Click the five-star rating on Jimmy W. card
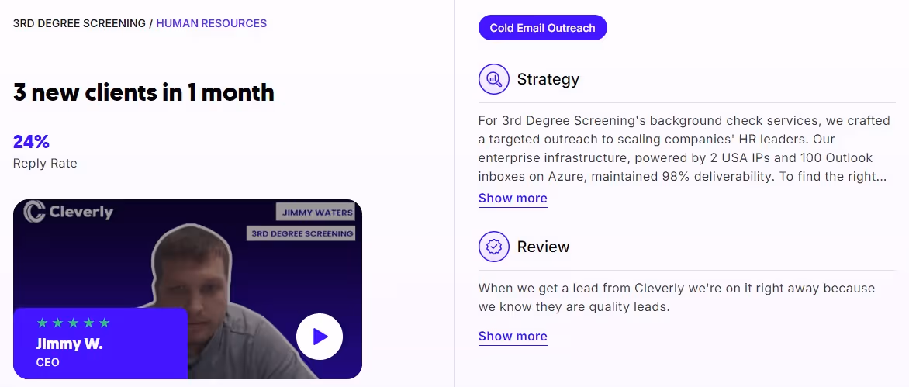Viewport: 909px width, 387px height. click(73, 323)
